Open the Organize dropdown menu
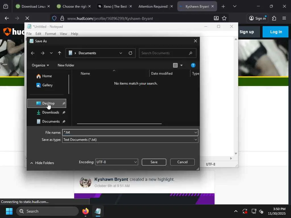 pyautogui.click(x=40, y=65)
